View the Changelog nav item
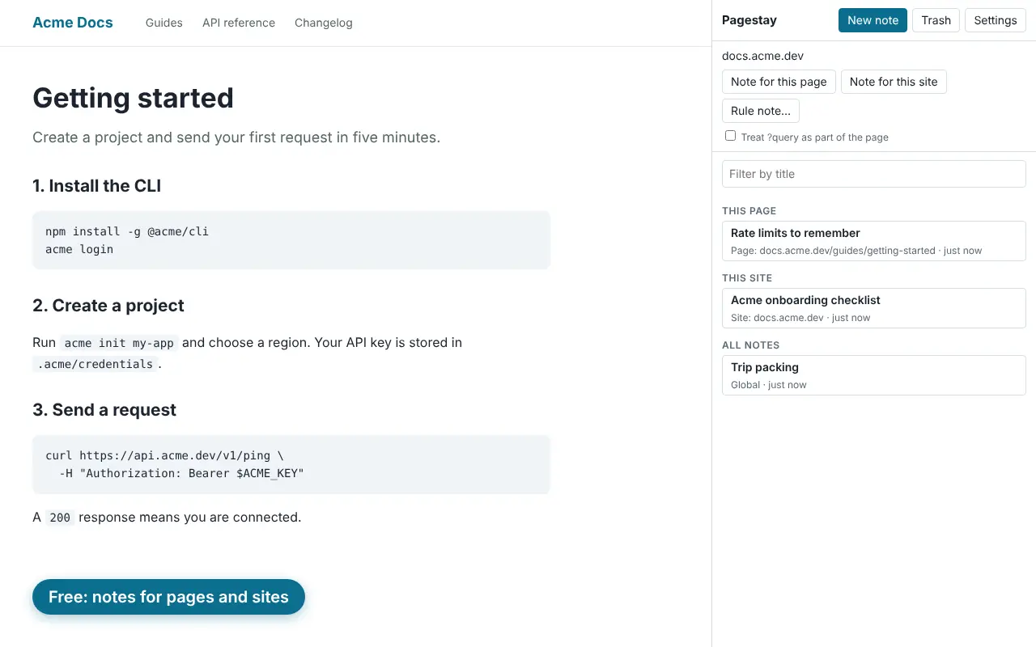 point(324,23)
